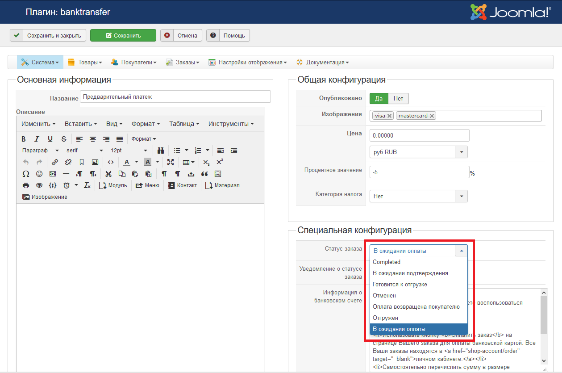Open the Товары menu

click(85, 63)
